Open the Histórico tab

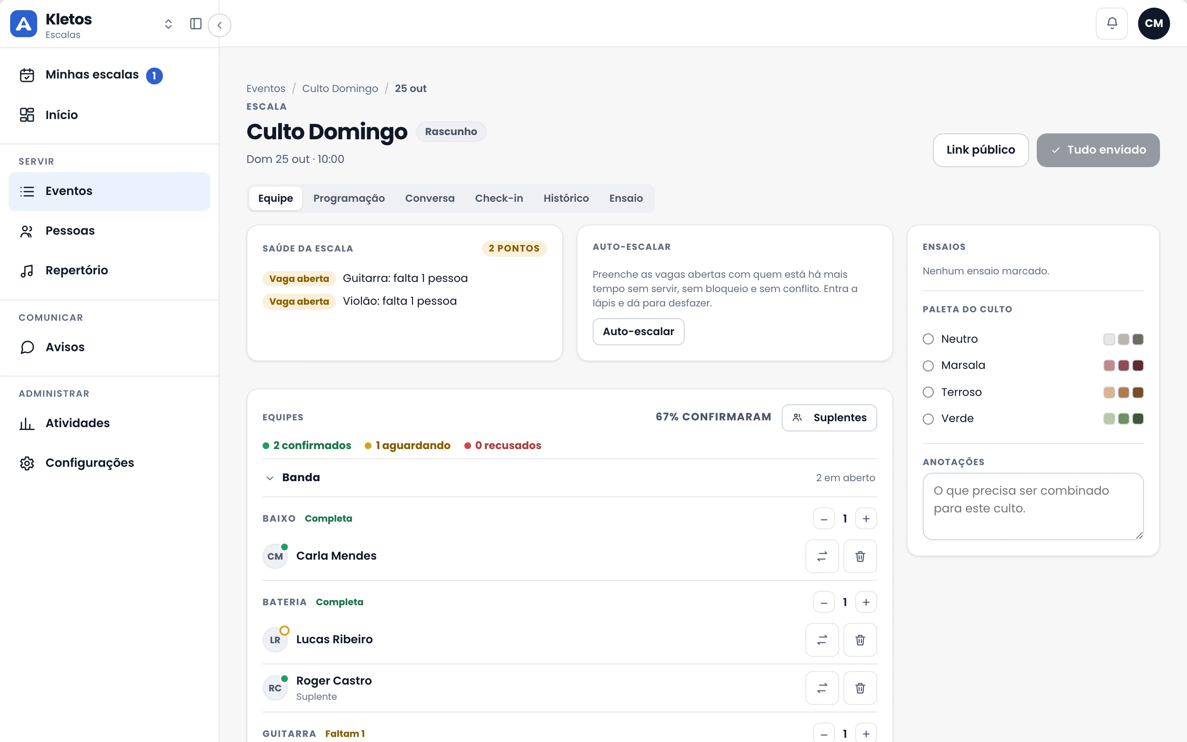point(566,198)
